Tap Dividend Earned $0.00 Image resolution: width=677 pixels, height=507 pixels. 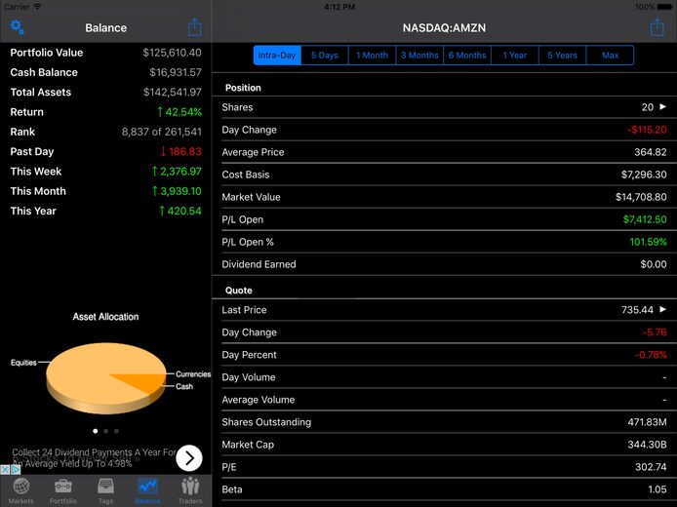(x=444, y=264)
